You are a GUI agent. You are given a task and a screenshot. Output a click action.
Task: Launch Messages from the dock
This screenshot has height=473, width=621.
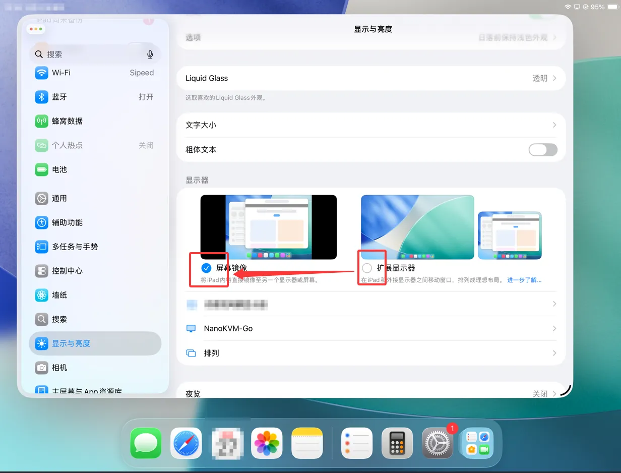(x=146, y=443)
